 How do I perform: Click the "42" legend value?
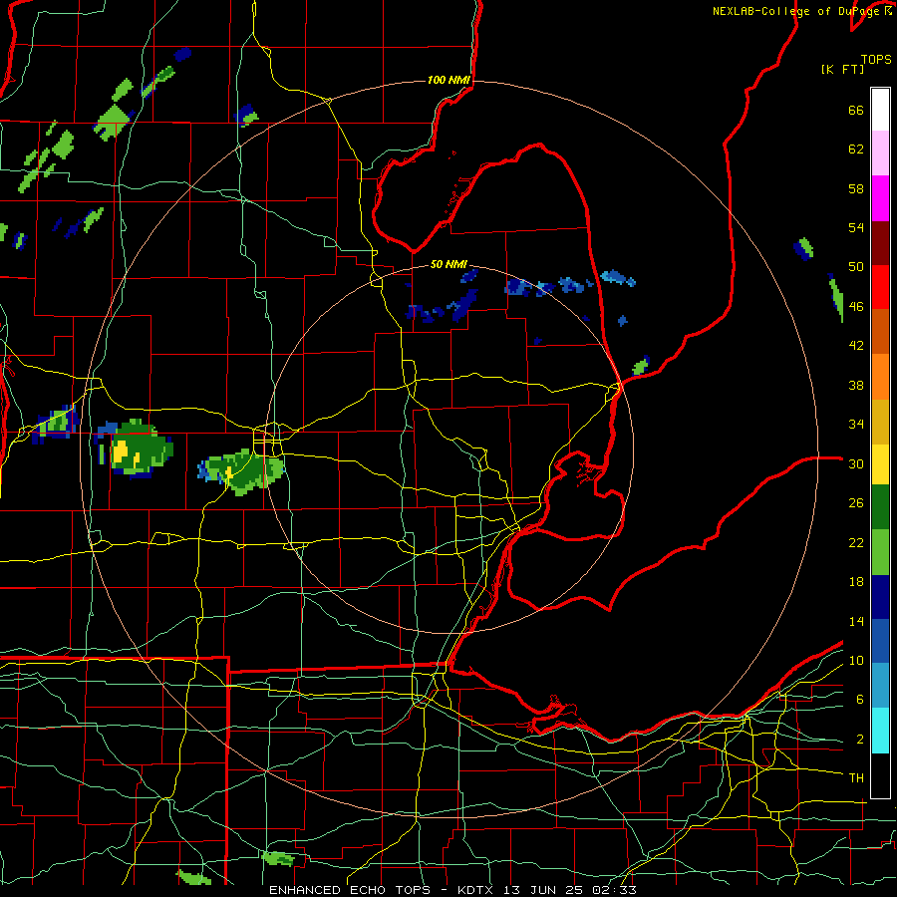pyautogui.click(x=856, y=346)
